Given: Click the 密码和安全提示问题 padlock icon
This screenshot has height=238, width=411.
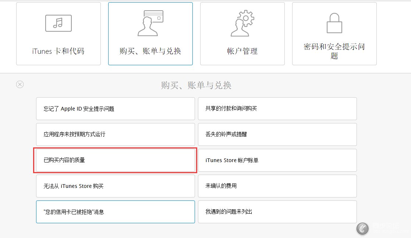Looking at the screenshot, I should tap(334, 23).
